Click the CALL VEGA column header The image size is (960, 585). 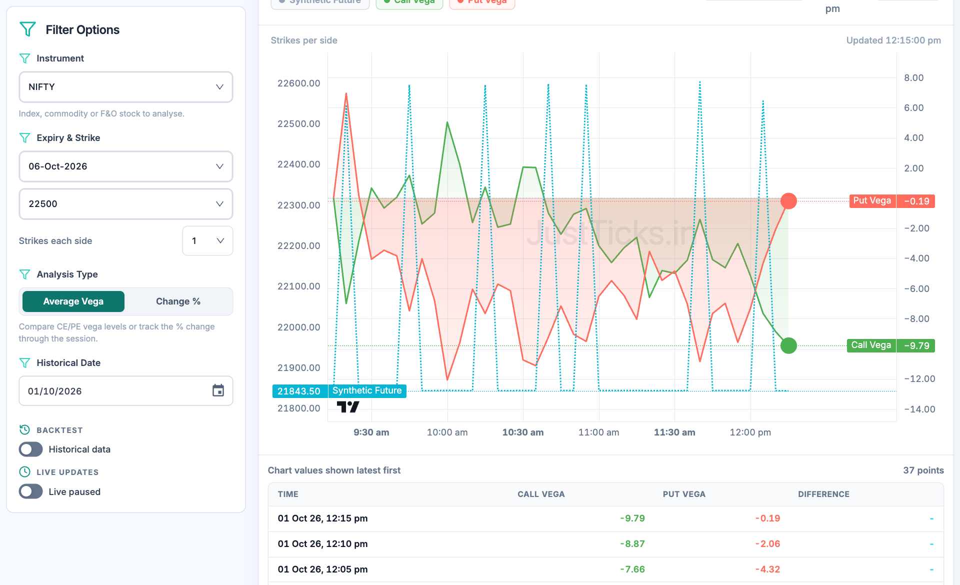coord(541,494)
